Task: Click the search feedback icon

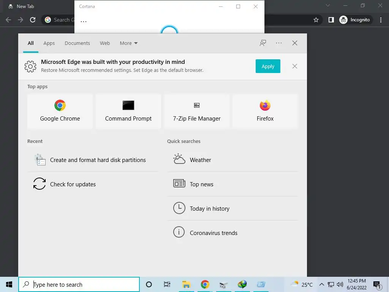Action: 263,43
